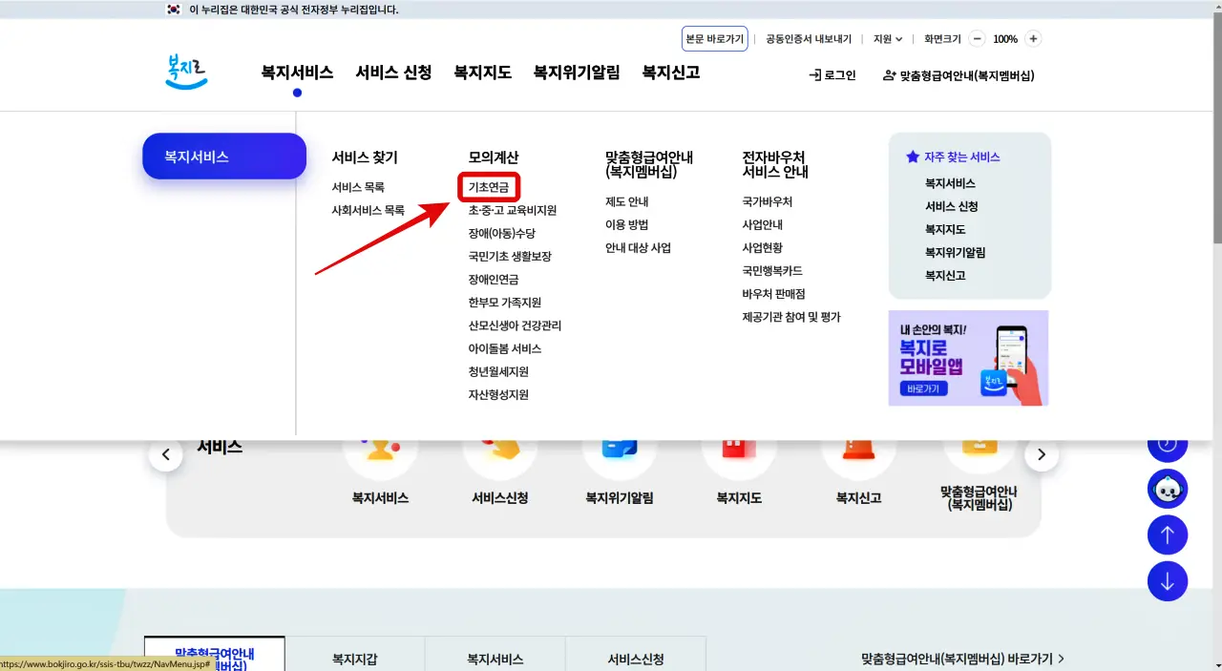Open the 복지로 모바일앱 banner
The image size is (1222, 671).
[968, 358]
